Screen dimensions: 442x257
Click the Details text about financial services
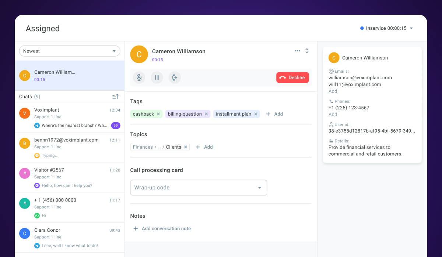pyautogui.click(x=365, y=151)
